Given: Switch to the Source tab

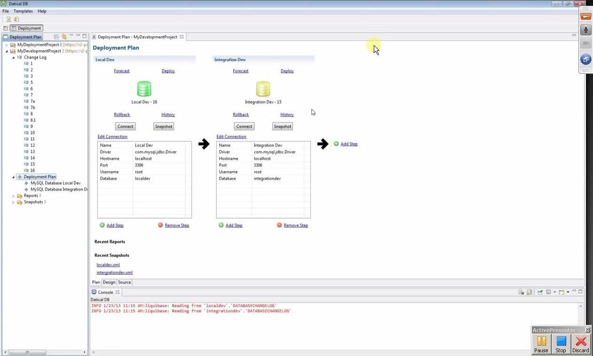Looking at the screenshot, I should pyautogui.click(x=124, y=282).
